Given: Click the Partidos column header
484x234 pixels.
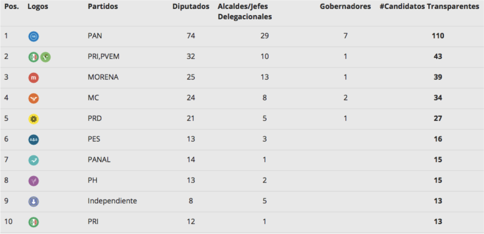Looking at the screenshot, I should (x=103, y=7).
